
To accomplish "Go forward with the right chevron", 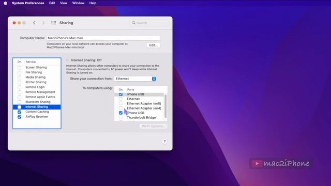I will [43, 23].
